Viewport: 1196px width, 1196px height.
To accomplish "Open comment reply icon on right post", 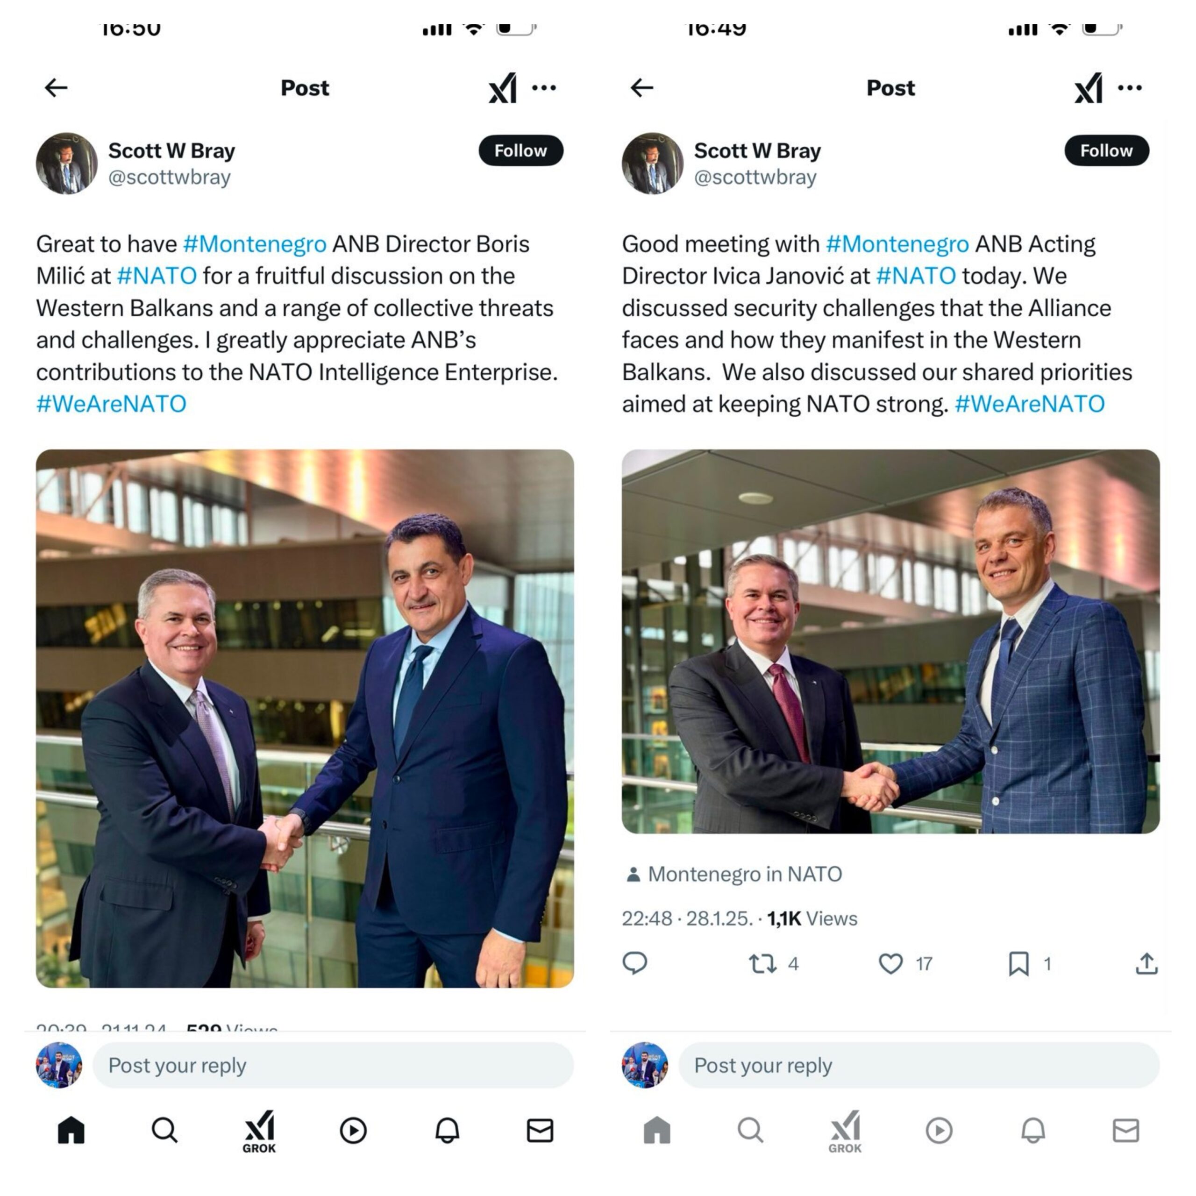I will pos(634,963).
